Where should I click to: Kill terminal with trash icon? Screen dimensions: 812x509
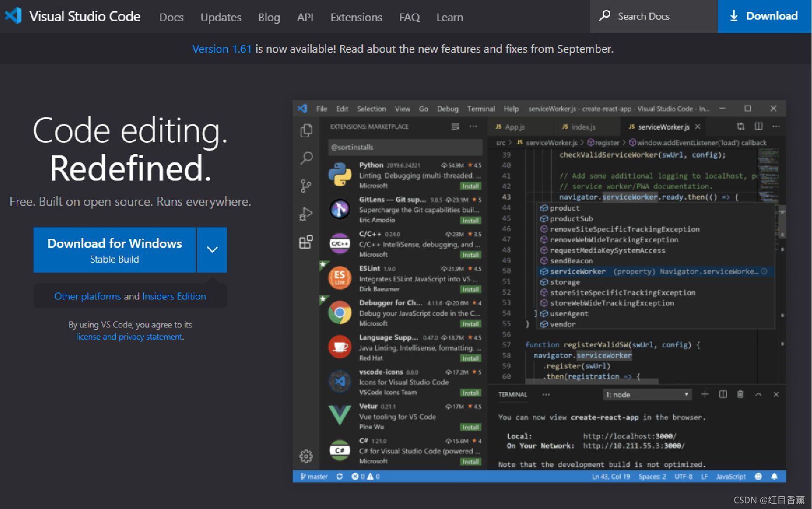pos(740,394)
